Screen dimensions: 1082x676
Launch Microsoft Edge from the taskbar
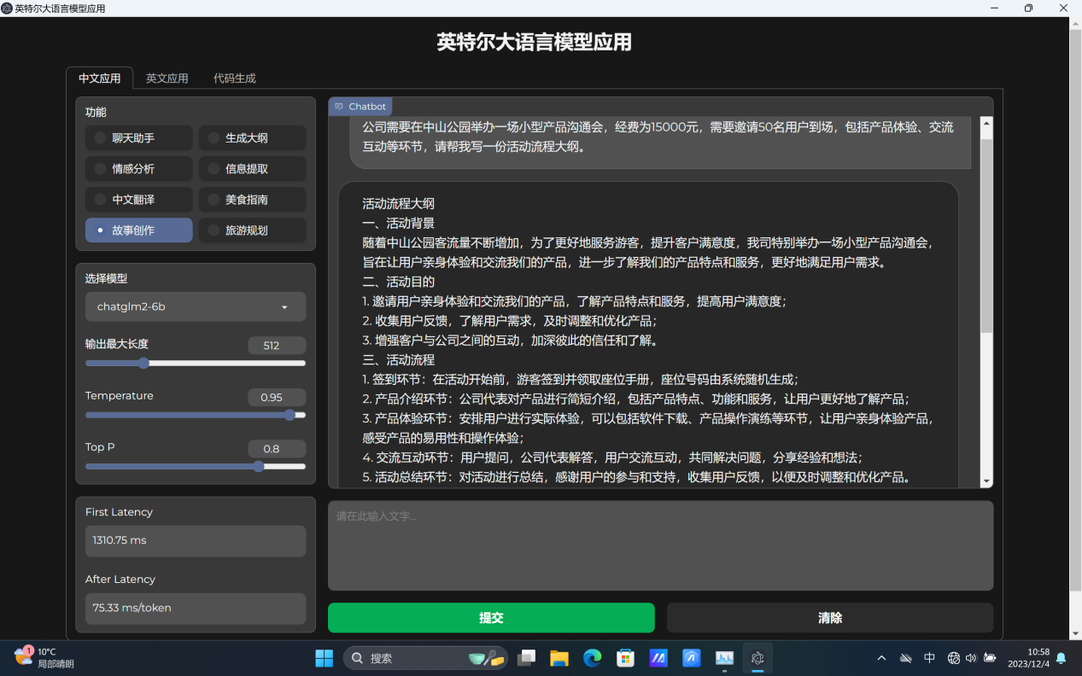click(592, 658)
